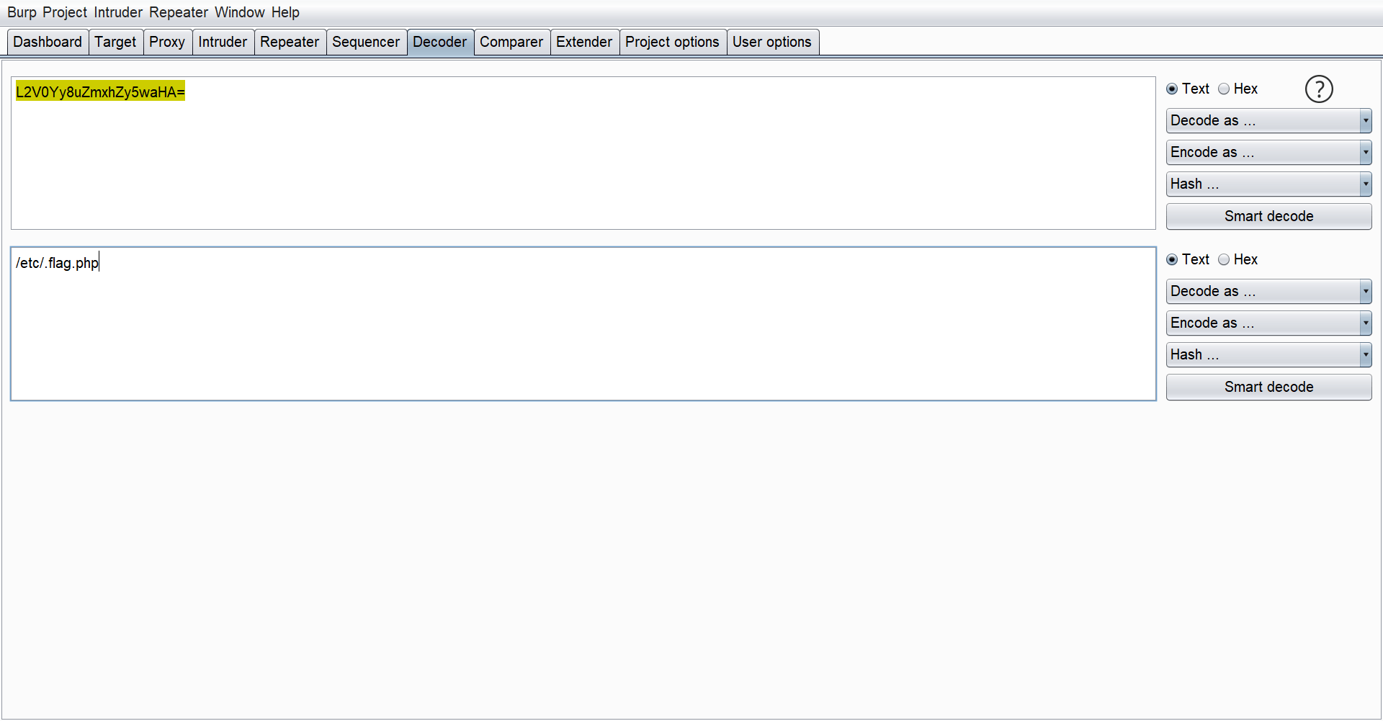1383x721 pixels.
Task: Select Hex radio in second decoder panel
Action: coord(1224,260)
